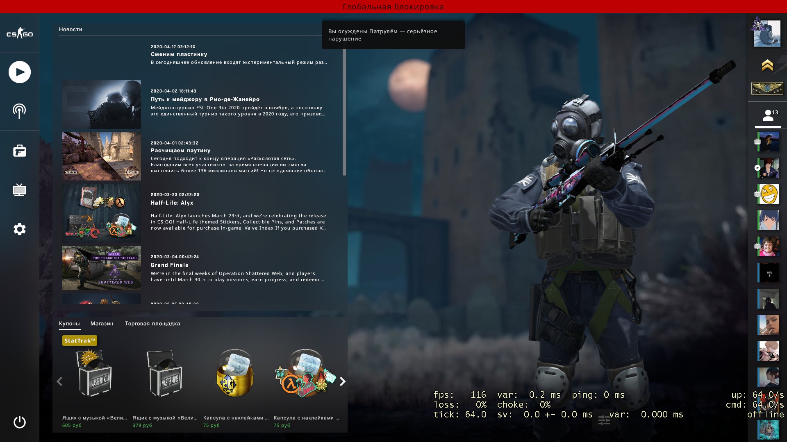Click the StatTrak music kit box for 605 руб

tap(94, 374)
